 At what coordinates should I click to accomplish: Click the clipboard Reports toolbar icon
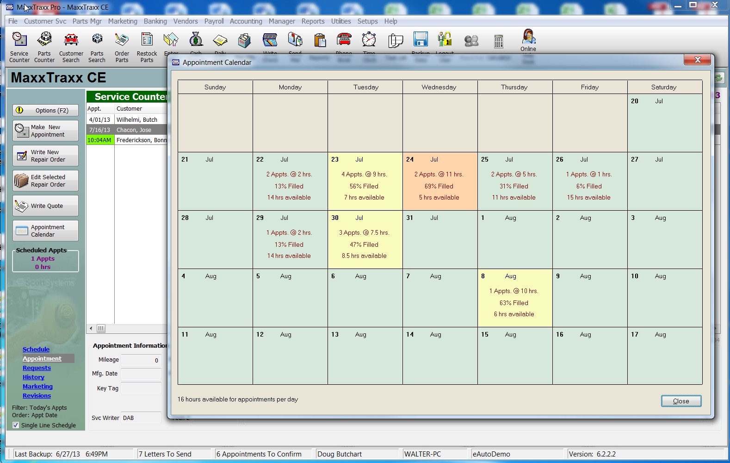[x=320, y=41]
